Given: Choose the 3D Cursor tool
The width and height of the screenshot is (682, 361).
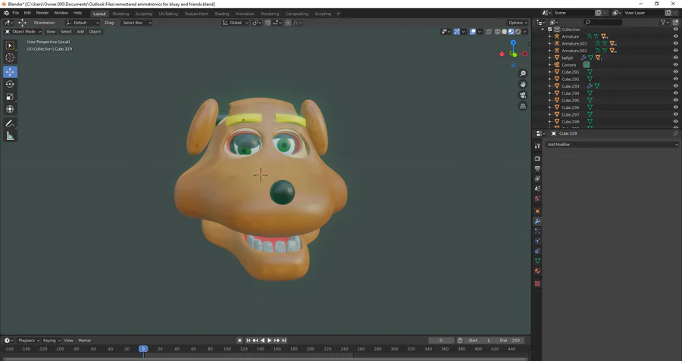Looking at the screenshot, I should pos(10,58).
